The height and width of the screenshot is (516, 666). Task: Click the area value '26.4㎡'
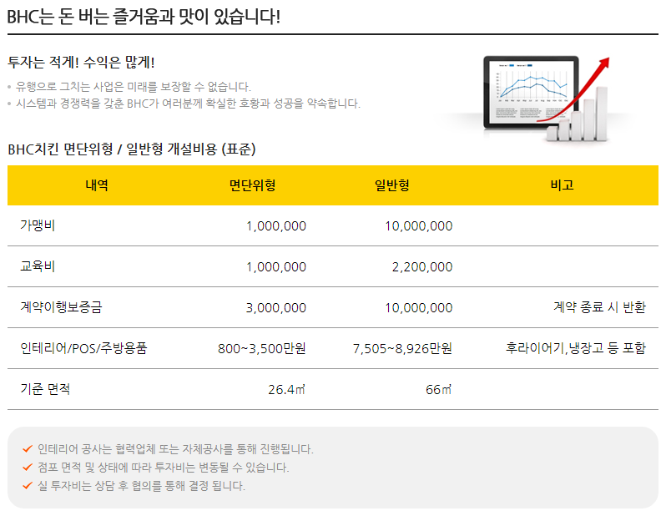pyautogui.click(x=287, y=389)
